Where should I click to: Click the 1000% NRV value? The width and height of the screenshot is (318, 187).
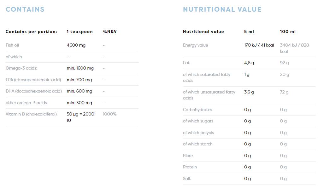coord(109,114)
